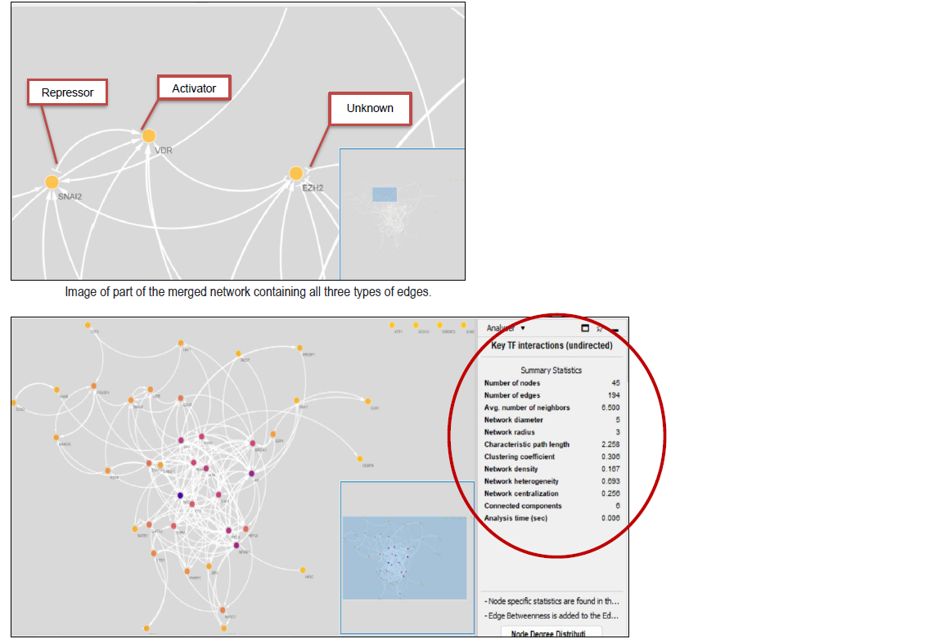932x639 pixels.
Task: Select the SREBF1 node
Action: pyautogui.click(x=301, y=347)
